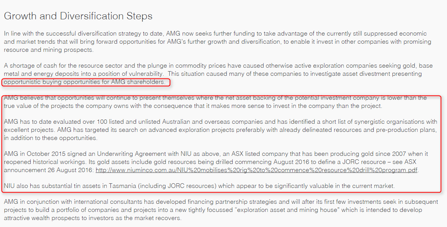The width and height of the screenshot is (447, 227).
Task: Click the sentence 'NIU also has substantial tin assets'
Action: (199, 186)
